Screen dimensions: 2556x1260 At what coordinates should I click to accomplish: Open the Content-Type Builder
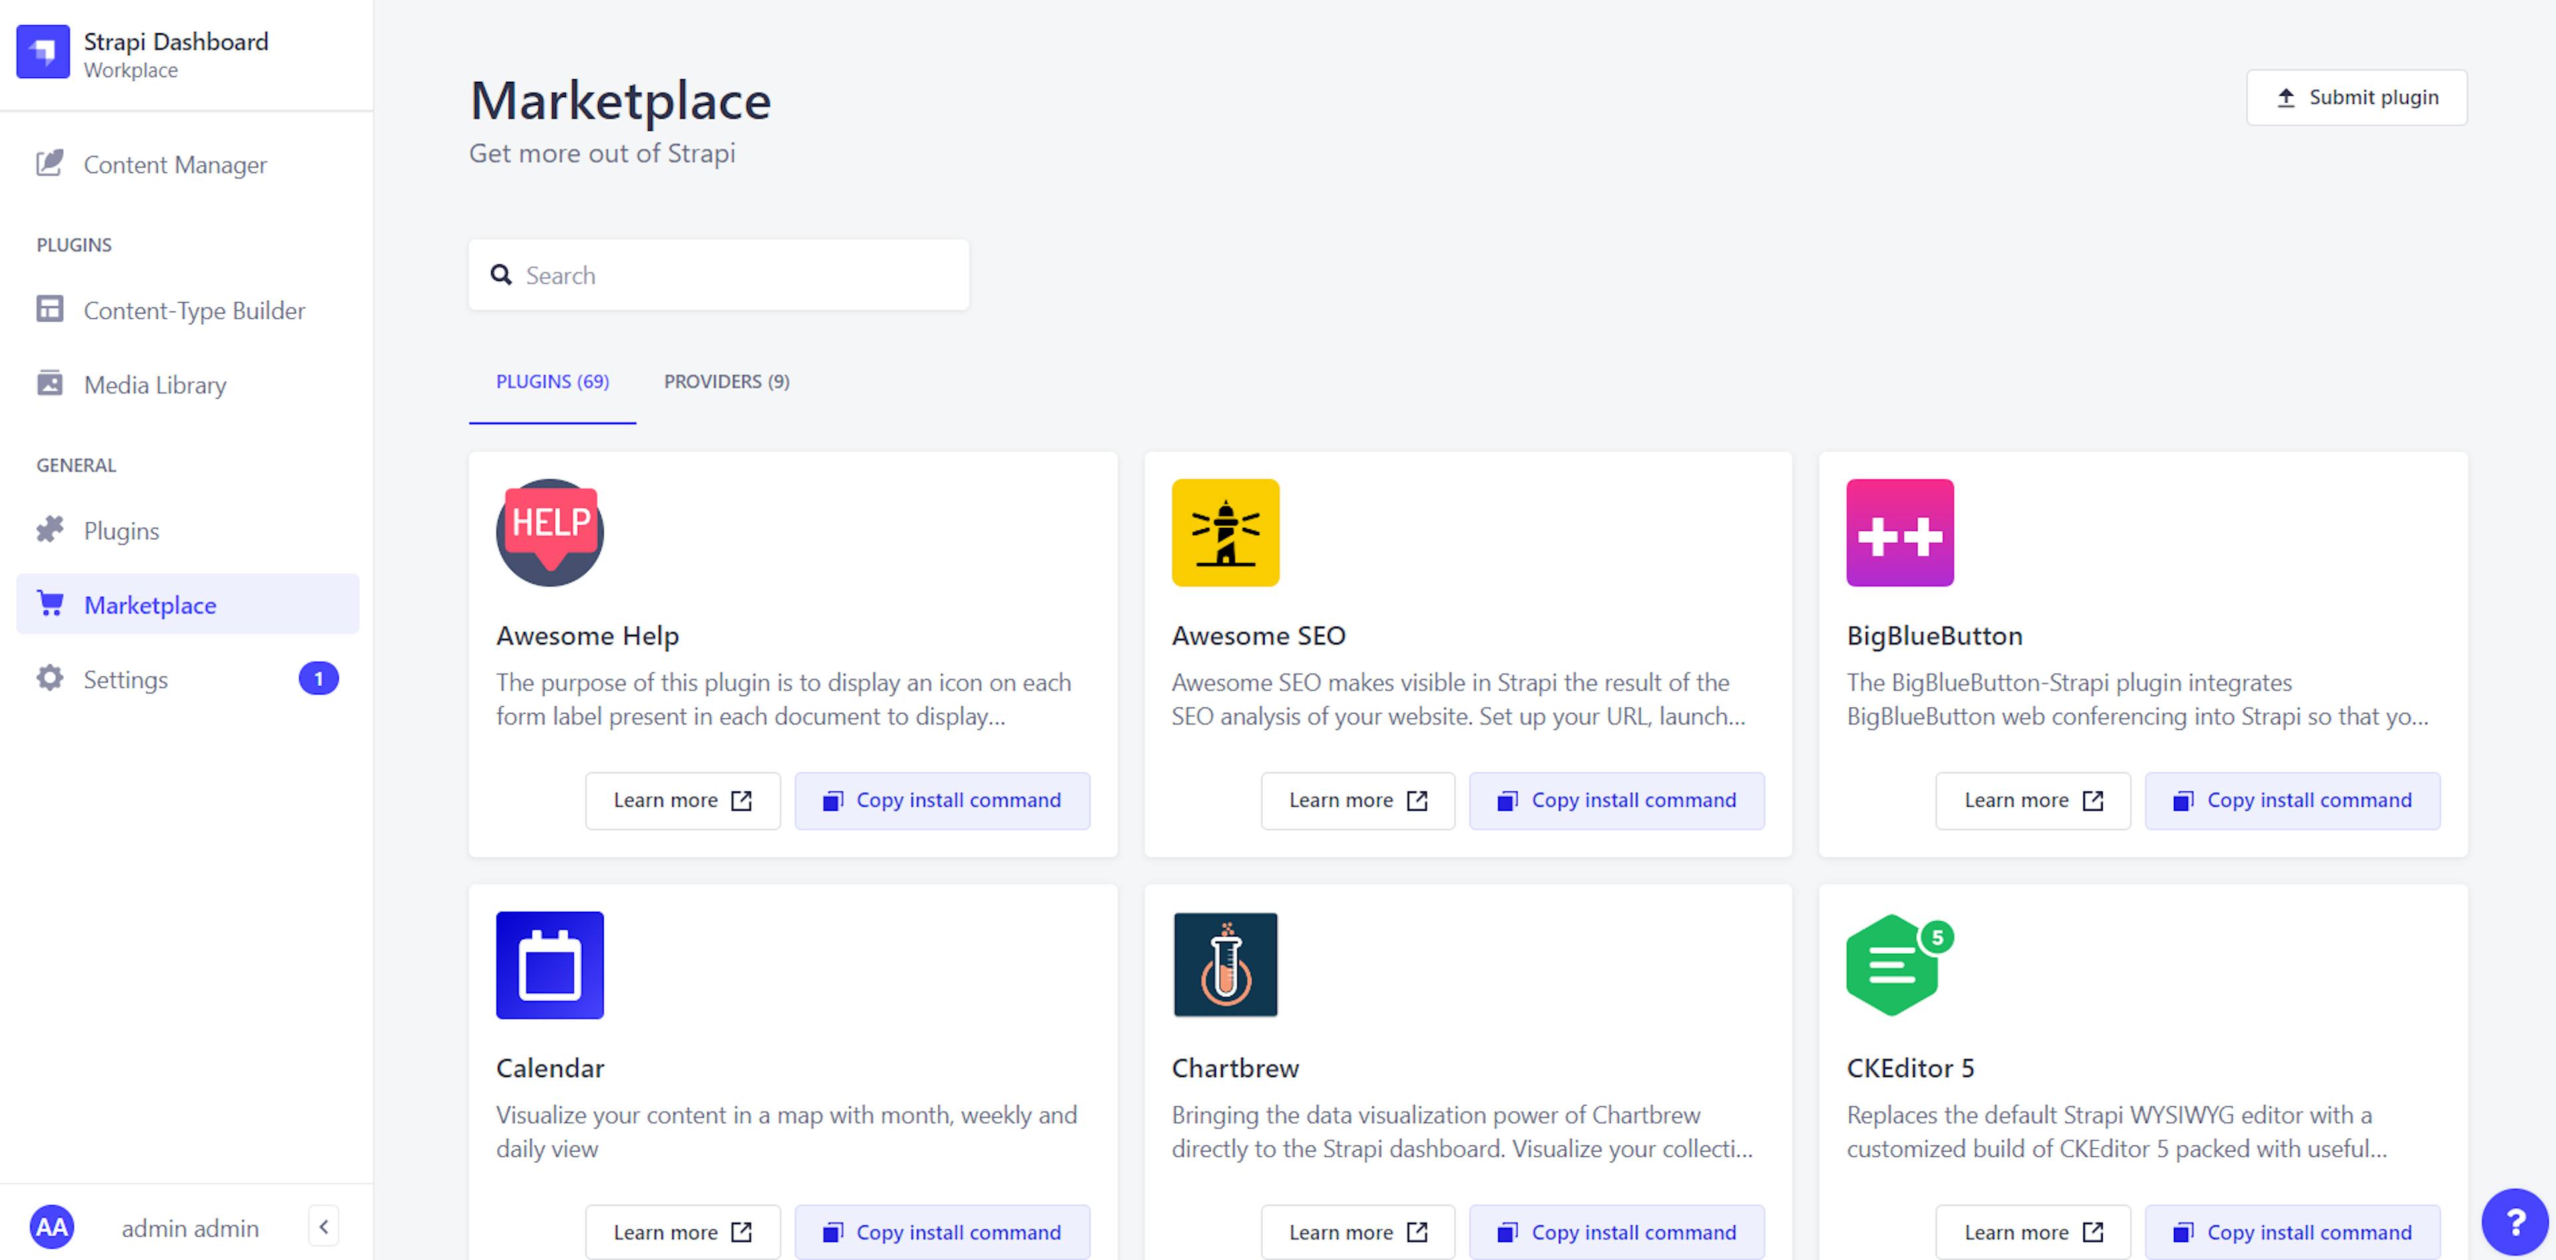tap(186, 310)
